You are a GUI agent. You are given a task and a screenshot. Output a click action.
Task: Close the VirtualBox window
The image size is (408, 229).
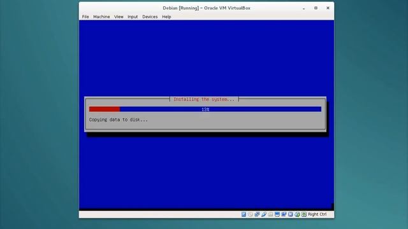(x=328, y=8)
